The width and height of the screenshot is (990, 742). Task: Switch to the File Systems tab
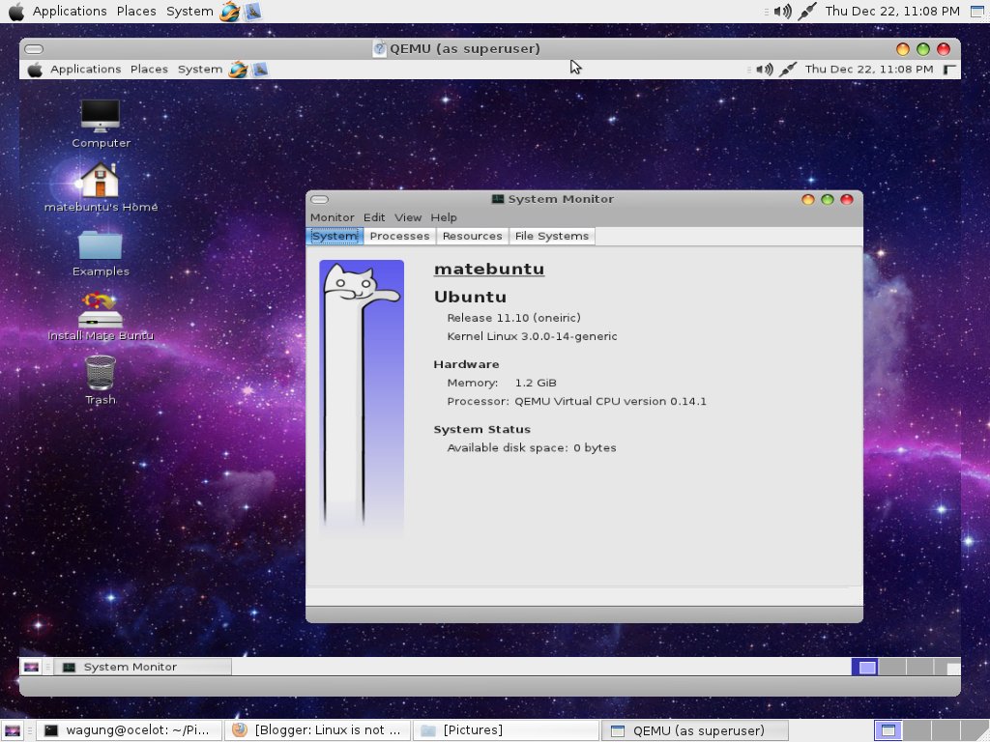pyautogui.click(x=552, y=236)
